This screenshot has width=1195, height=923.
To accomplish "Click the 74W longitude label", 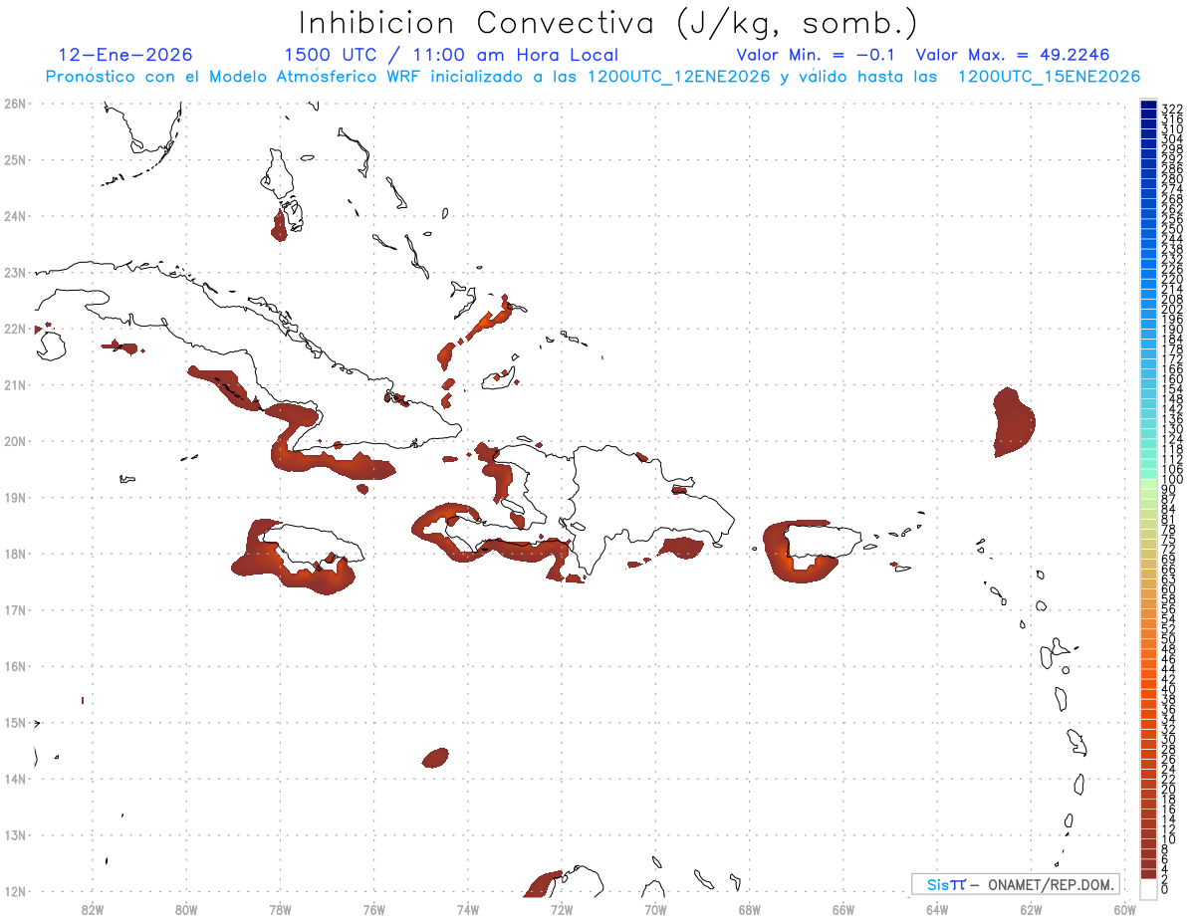I will pos(468,908).
